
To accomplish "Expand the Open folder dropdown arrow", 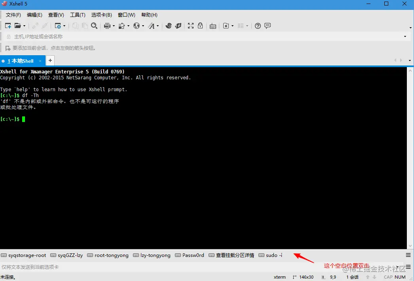I will click(x=24, y=26).
